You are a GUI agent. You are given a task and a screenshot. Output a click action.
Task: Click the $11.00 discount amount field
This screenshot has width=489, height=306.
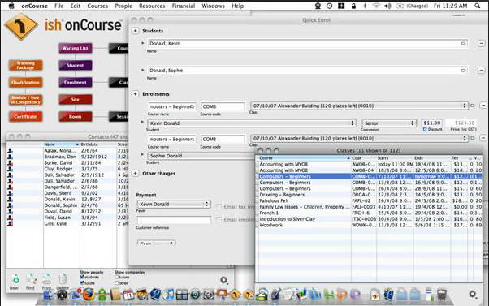click(x=432, y=123)
